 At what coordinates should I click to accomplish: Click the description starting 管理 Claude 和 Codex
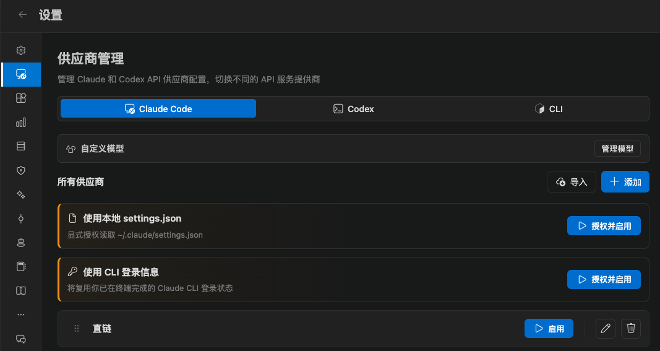click(189, 79)
